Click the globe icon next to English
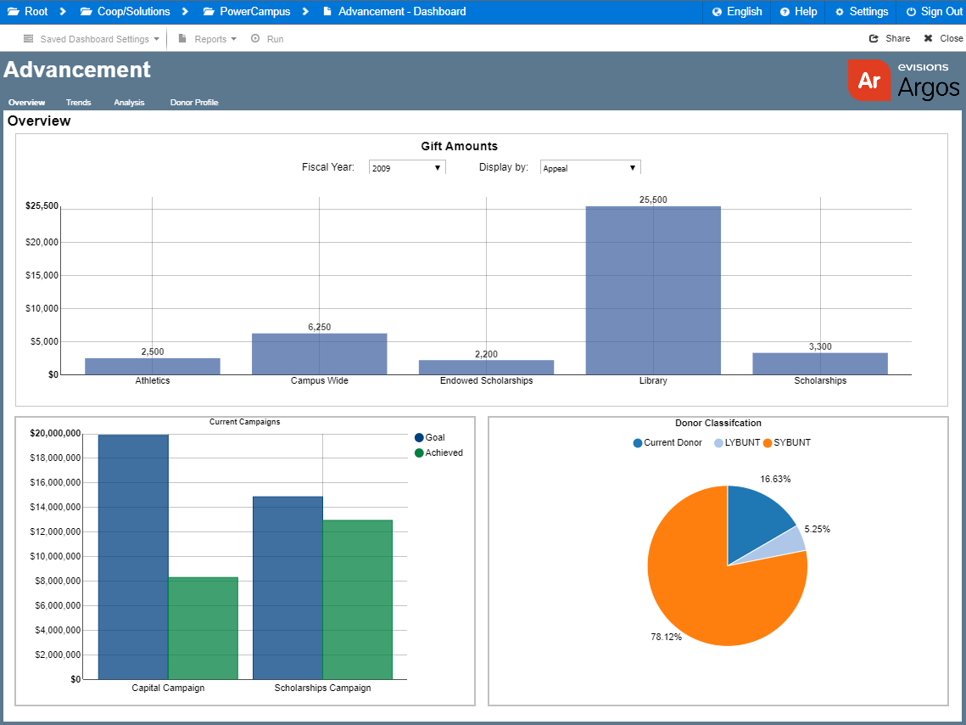The height and width of the screenshot is (725, 966). point(717,12)
